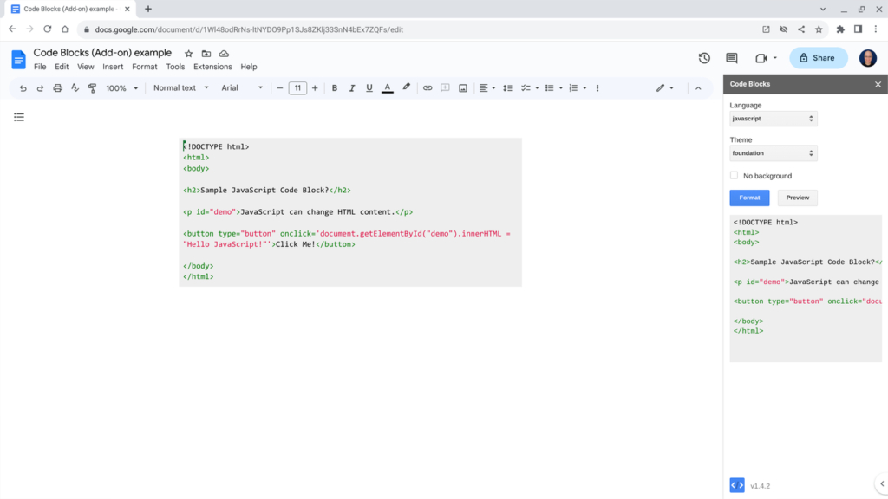This screenshot has width=888, height=499.
Task: Toggle underline formatting
Action: coord(369,87)
